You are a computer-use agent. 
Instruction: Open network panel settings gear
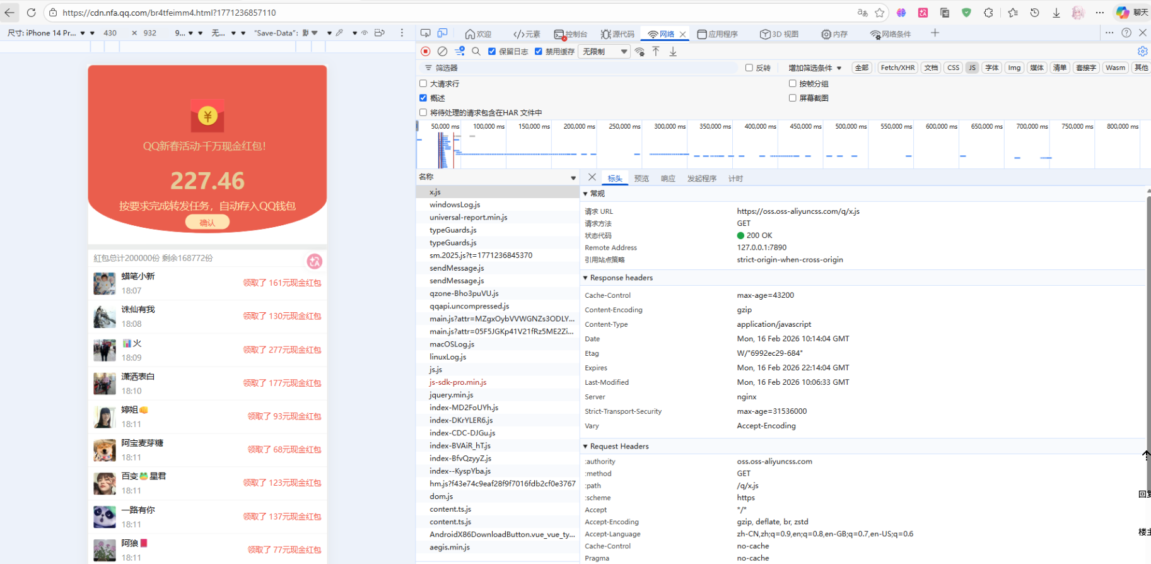pyautogui.click(x=1143, y=51)
